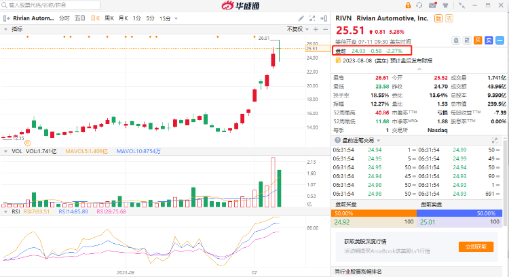Select the 日K daily candlestick tab

tap(95, 18)
